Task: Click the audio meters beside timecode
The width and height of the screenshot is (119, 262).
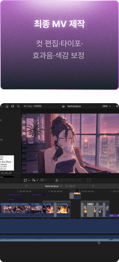Action: click(89, 180)
